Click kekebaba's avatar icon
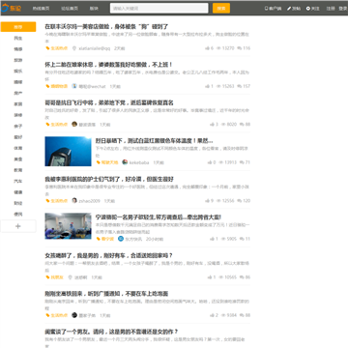Screen dimensions: 348x348 (x=125, y=162)
